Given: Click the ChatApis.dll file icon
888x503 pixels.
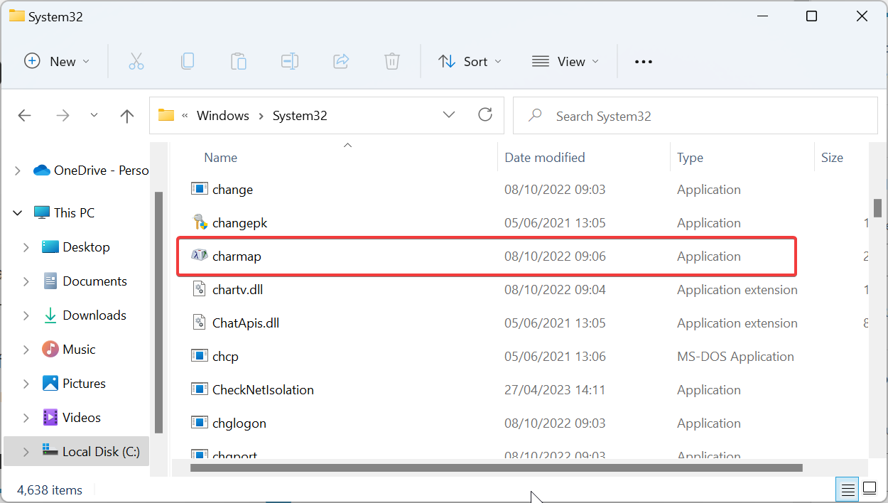Looking at the screenshot, I should click(199, 323).
